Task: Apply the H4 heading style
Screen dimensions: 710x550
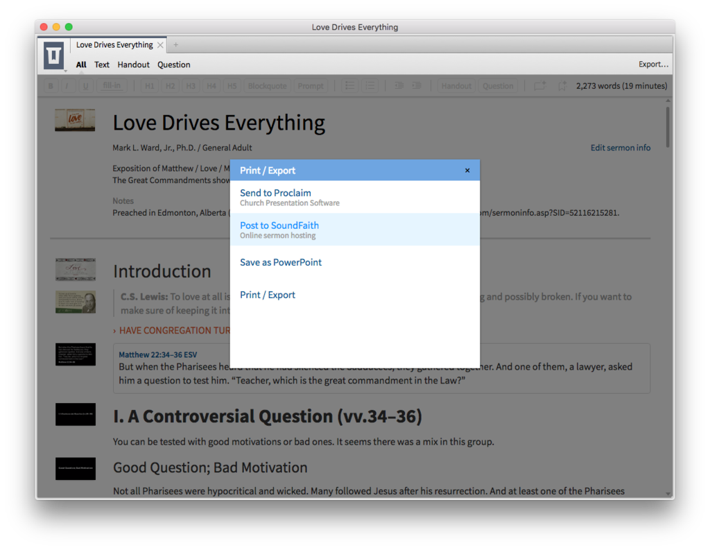Action: [211, 85]
